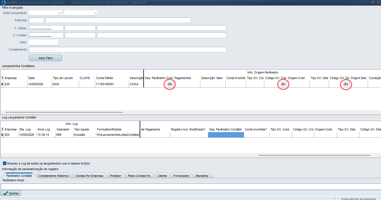Select the Portador tab
The width and height of the screenshot is (381, 200).
coord(115,176)
